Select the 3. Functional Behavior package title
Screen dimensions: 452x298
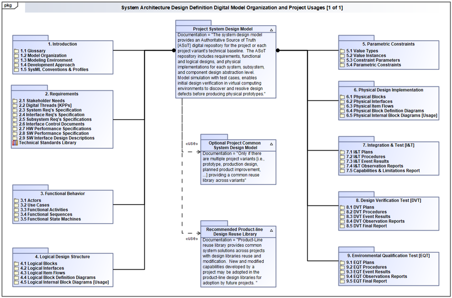pyautogui.click(x=63, y=193)
